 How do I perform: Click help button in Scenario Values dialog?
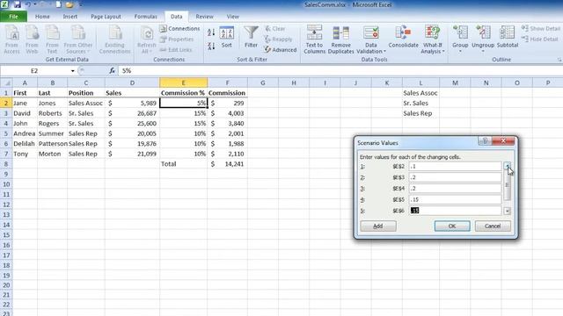tap(485, 141)
